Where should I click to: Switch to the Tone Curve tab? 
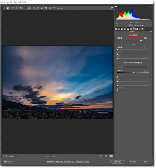[x=119, y=29]
